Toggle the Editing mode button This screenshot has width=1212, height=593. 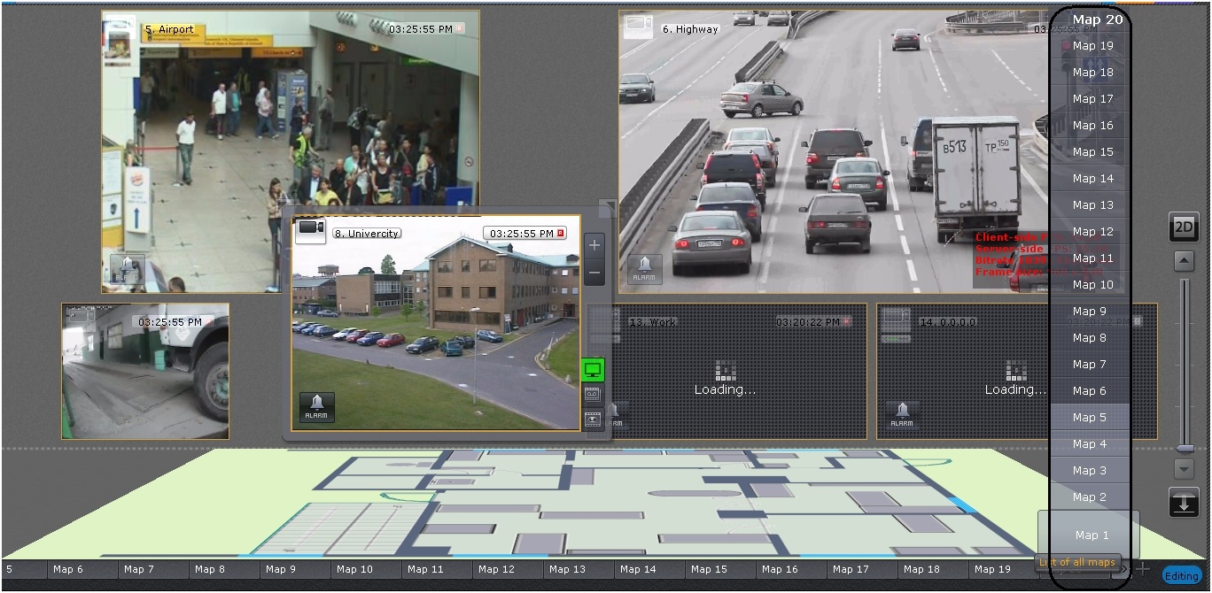point(1181,576)
